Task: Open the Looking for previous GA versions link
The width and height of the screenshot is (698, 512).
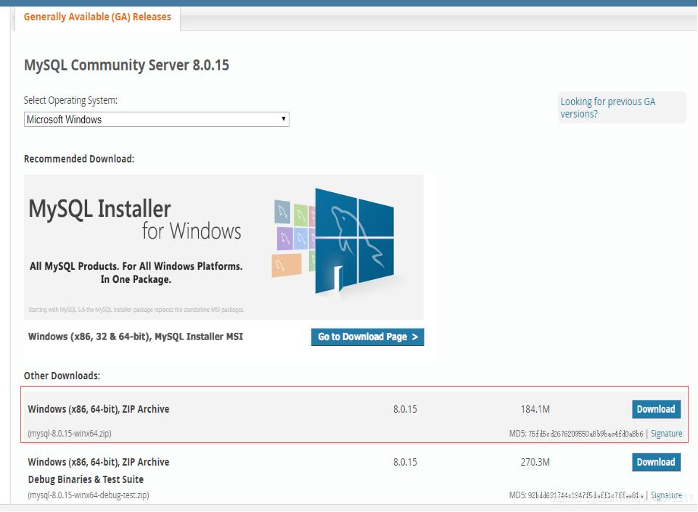Action: click(607, 107)
